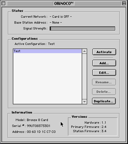128x144 pixels.
Task: Click the Status group heading
Action: tap(17, 11)
